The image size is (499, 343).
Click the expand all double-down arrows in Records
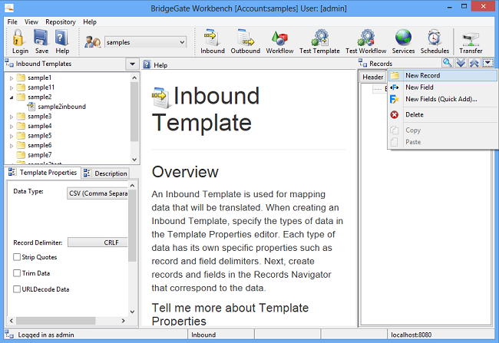461,63
